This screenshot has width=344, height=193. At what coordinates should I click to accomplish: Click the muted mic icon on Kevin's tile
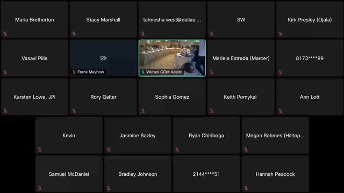click(39, 150)
